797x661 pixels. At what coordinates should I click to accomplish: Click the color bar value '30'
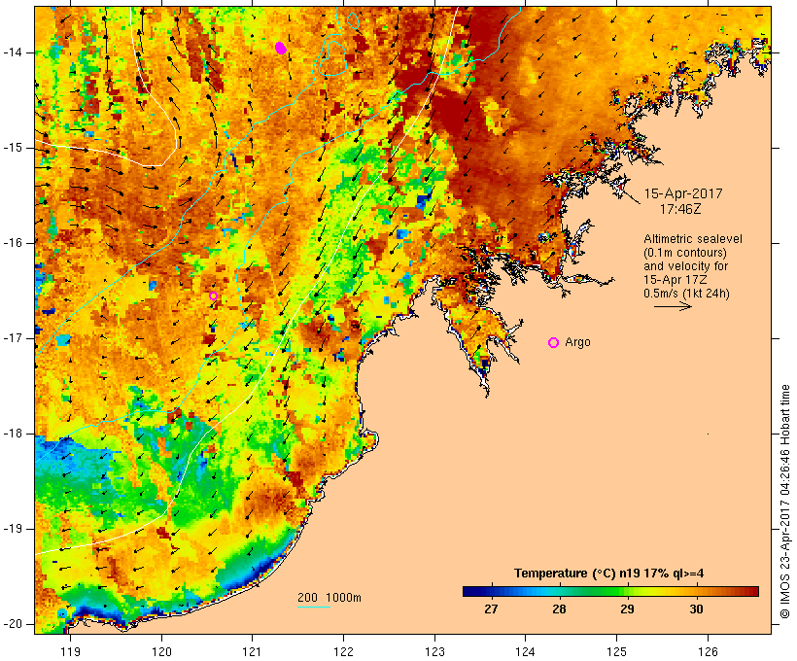point(696,609)
